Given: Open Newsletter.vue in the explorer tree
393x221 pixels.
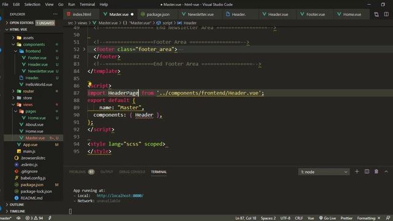Looking at the screenshot, I should click(41, 71).
